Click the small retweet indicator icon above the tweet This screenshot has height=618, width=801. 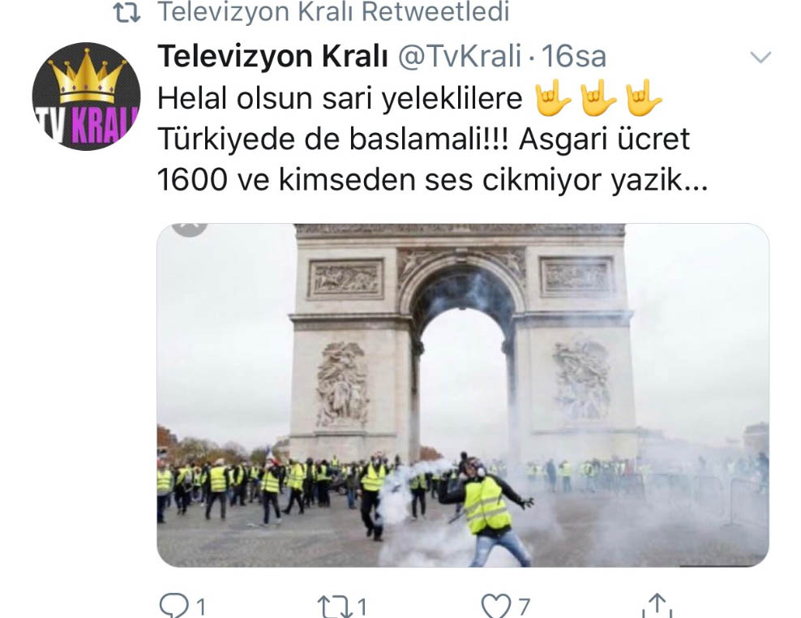tap(126, 13)
